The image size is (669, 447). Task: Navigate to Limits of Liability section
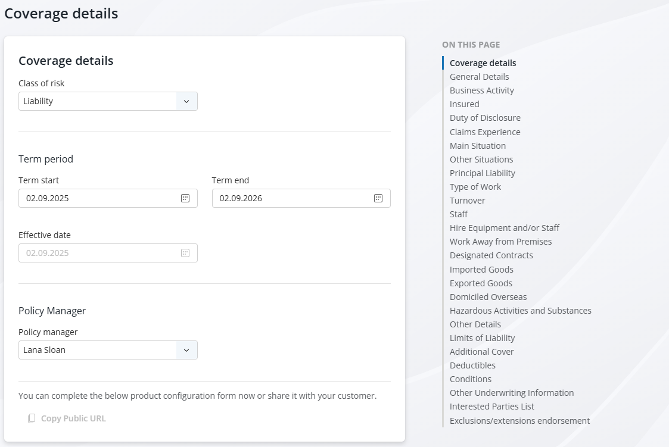[483, 338]
